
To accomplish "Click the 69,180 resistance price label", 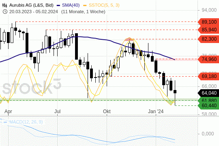I will coord(208,76).
